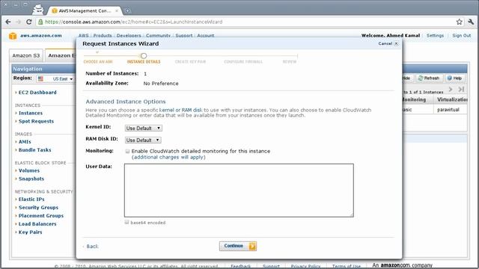Open the Kernel ID dropdown
Image resolution: width=479 pixels, height=269 pixels.
pos(143,128)
